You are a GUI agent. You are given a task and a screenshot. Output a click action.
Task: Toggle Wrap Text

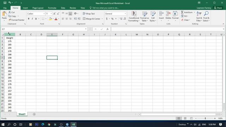point(89,13)
